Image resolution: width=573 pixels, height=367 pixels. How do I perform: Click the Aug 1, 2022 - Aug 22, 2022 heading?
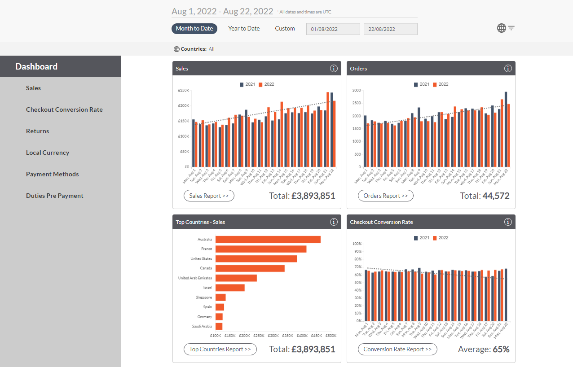coord(222,11)
